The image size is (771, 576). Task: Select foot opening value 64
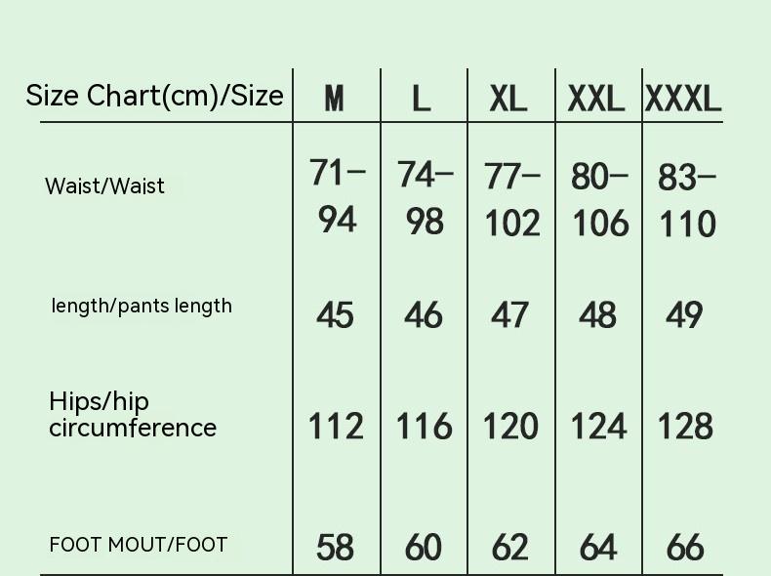(597, 548)
